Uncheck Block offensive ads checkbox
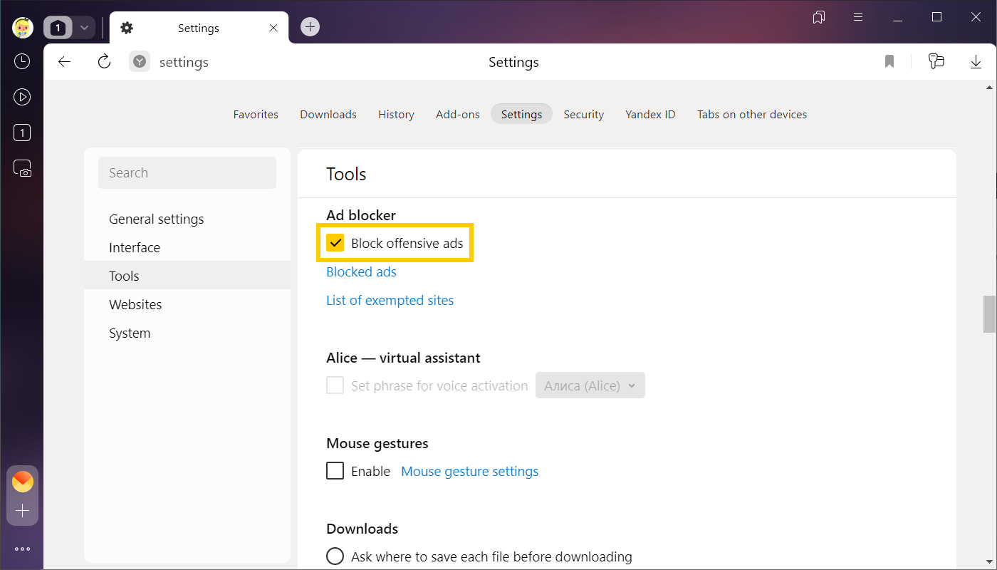Viewport: 997px width, 570px height. [335, 243]
